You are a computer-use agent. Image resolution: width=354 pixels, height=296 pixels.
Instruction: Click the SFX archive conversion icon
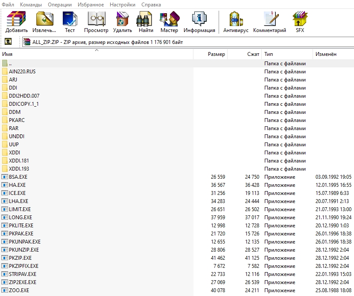(300, 22)
